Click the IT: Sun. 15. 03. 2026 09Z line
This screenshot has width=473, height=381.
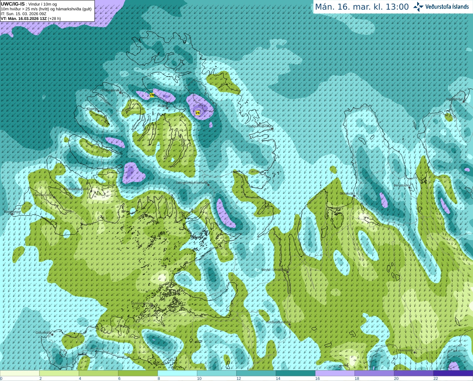click(23, 14)
